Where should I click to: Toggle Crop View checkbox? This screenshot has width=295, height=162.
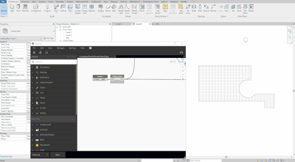point(28,95)
